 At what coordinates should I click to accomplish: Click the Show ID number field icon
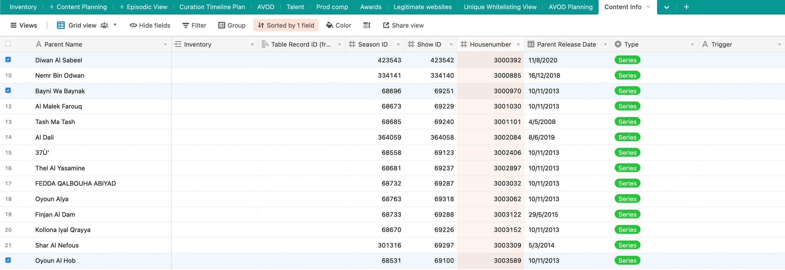pos(411,44)
